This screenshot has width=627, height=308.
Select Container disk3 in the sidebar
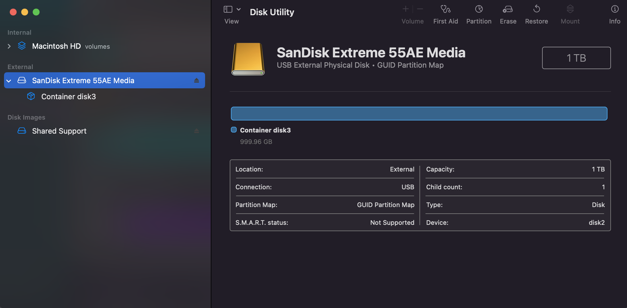pyautogui.click(x=69, y=97)
